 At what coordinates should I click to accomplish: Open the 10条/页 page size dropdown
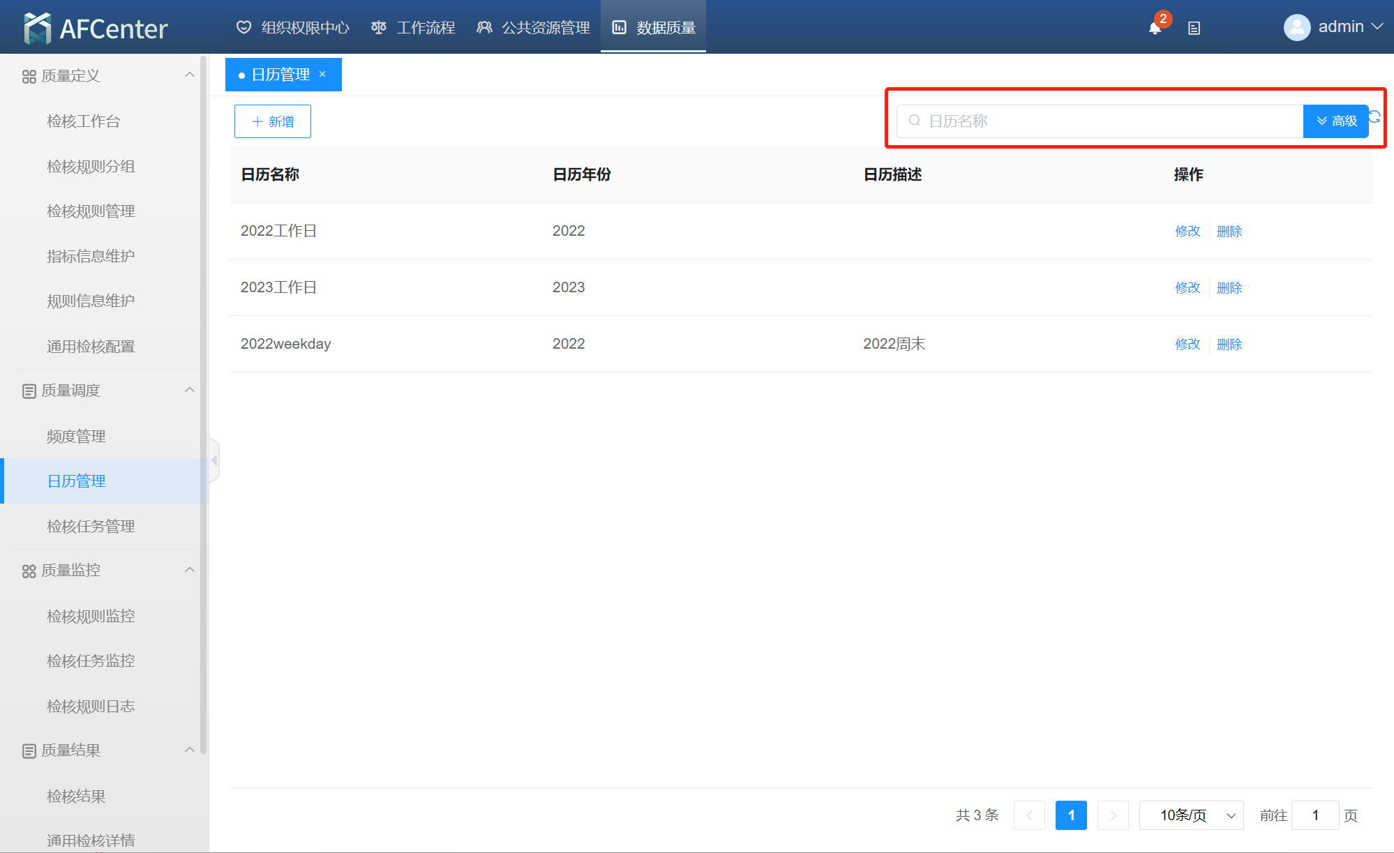coord(1191,815)
